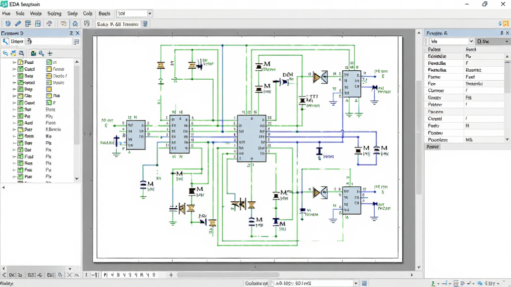Open the 'Bools' menu
The image size is (511, 287).
[x=104, y=13]
